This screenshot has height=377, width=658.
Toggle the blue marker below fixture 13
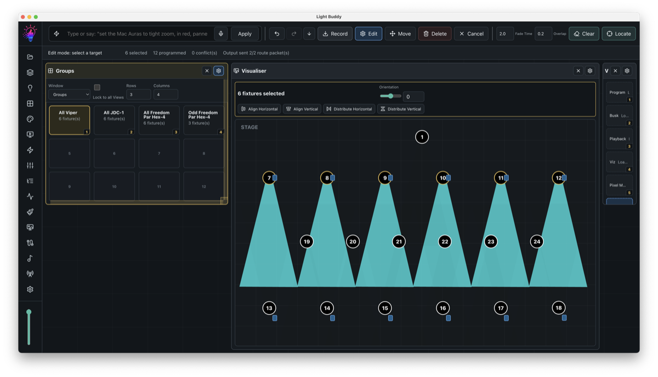pos(275,318)
